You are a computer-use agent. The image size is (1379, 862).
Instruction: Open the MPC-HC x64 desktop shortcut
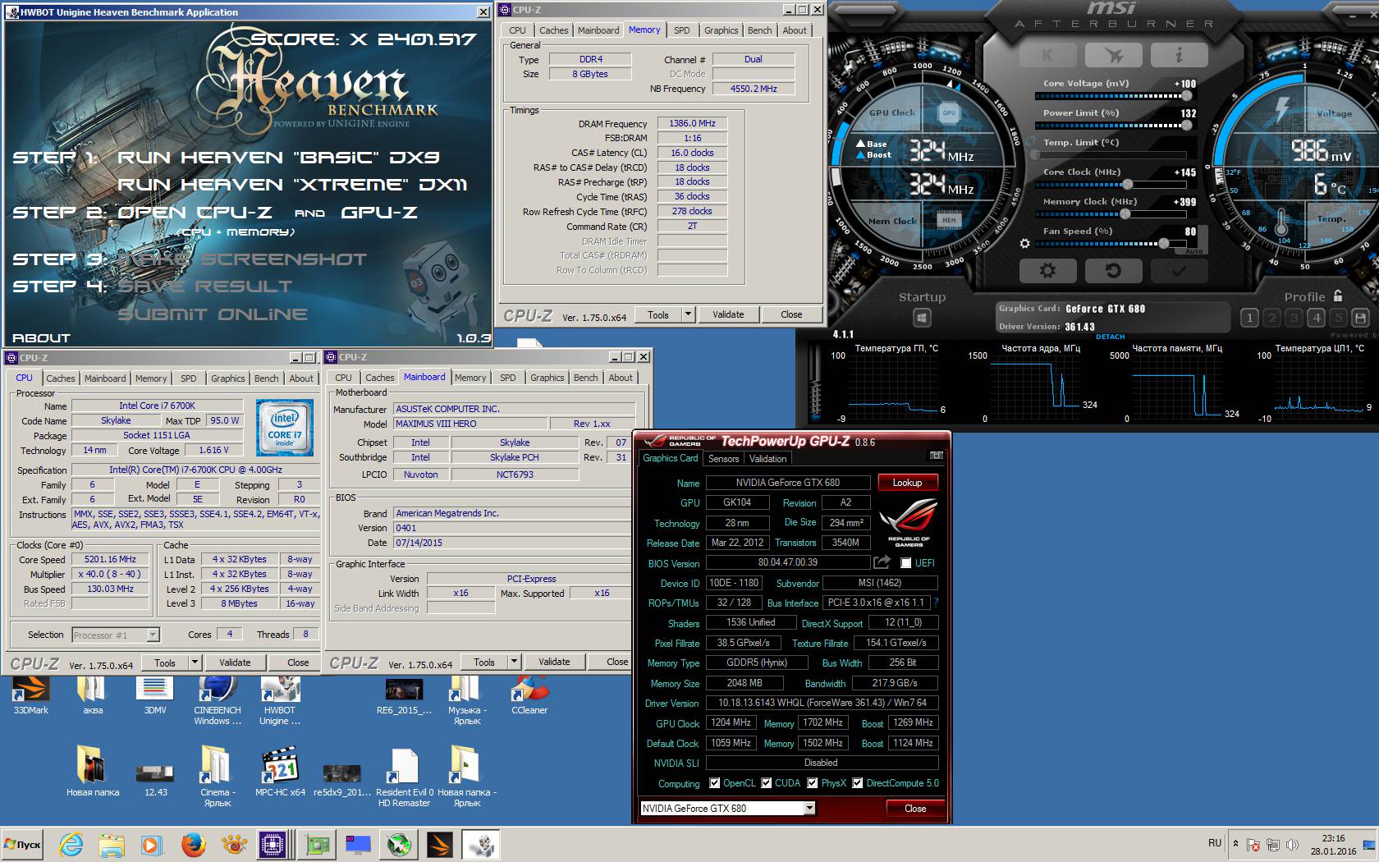(280, 772)
